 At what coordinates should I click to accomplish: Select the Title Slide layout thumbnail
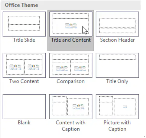pyautogui.click(x=24, y=24)
